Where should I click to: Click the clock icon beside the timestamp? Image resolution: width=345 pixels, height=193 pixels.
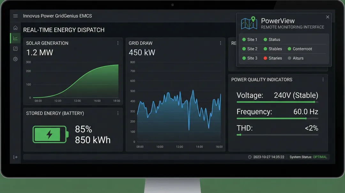click(x=250, y=157)
